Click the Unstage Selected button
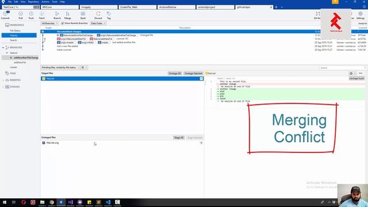The height and width of the screenshot is (207, 368). click(193, 74)
